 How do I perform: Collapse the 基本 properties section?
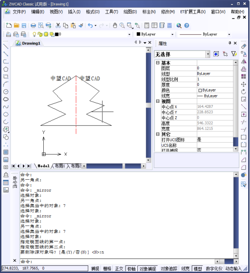(157, 62)
